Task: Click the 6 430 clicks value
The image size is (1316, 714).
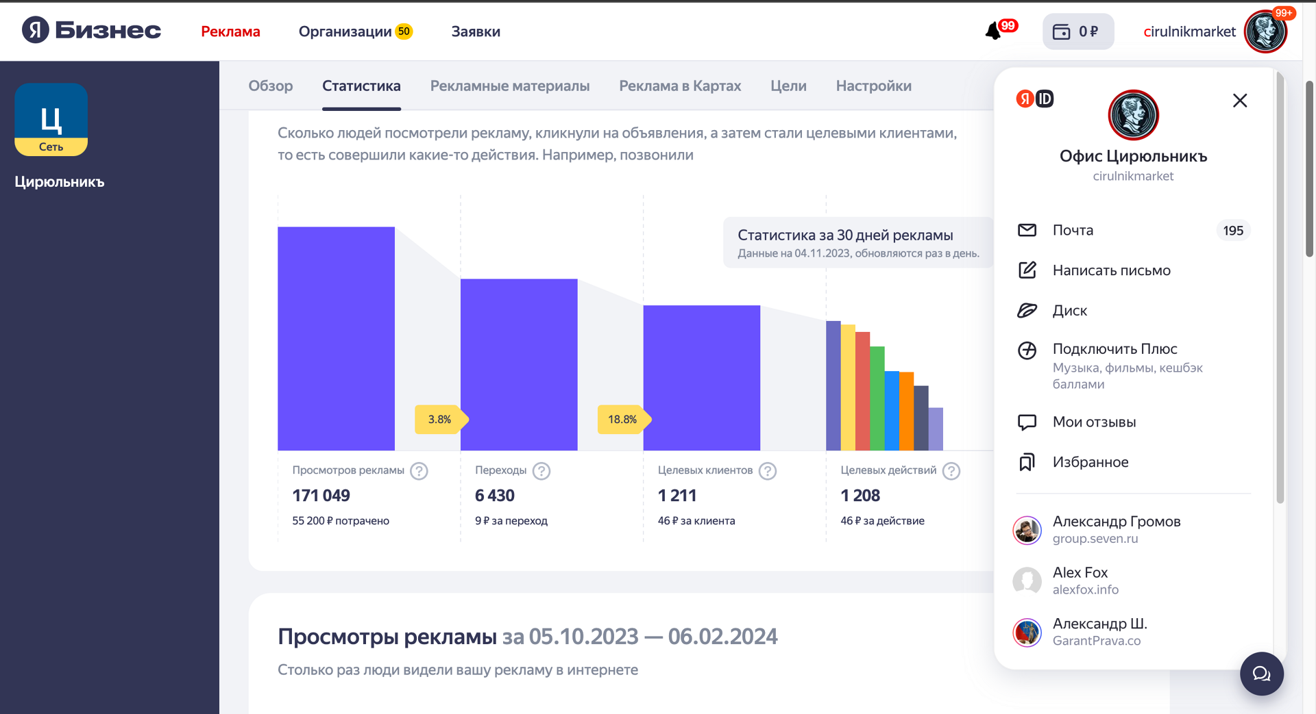Action: click(495, 495)
